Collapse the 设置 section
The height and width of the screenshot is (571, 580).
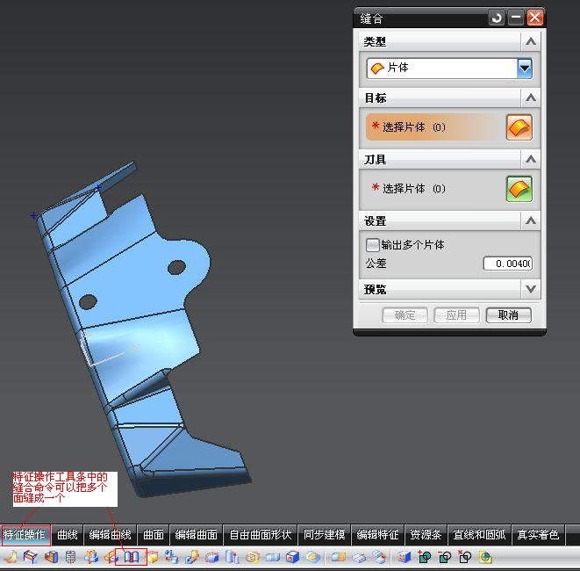click(531, 220)
